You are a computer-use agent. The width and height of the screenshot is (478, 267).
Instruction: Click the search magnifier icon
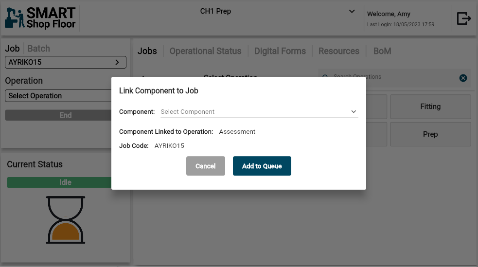(325, 77)
